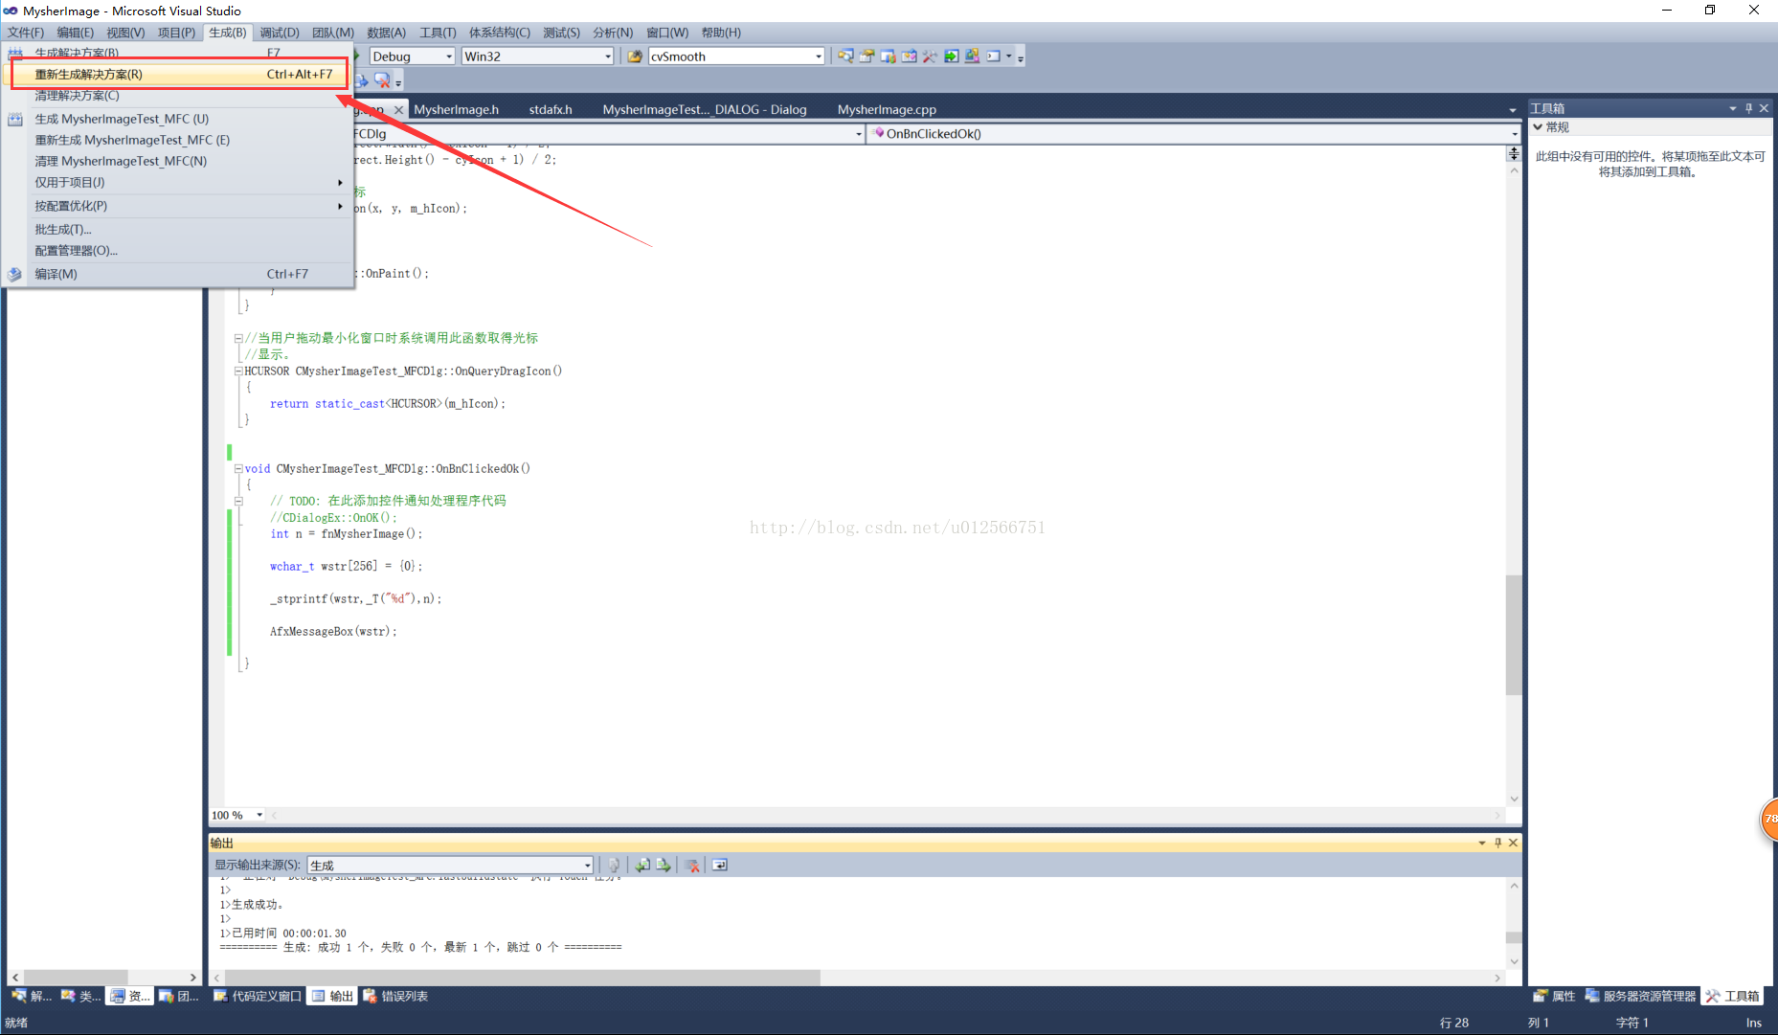Open the 帮助(H) menu
Image resolution: width=1778 pixels, height=1035 pixels.
click(x=721, y=33)
